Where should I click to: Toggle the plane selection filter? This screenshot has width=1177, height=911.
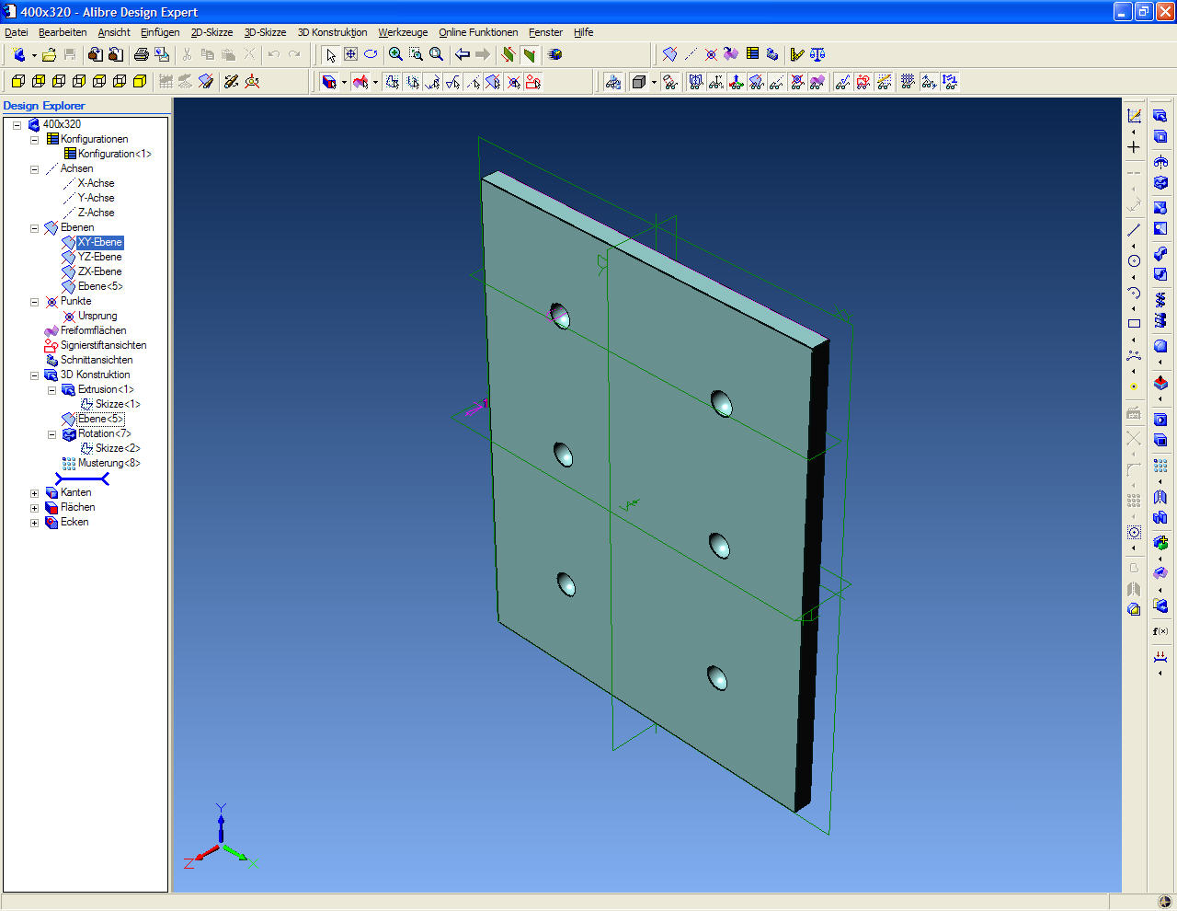(x=494, y=82)
